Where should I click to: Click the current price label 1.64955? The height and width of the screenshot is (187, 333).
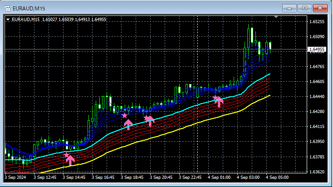(317, 49)
